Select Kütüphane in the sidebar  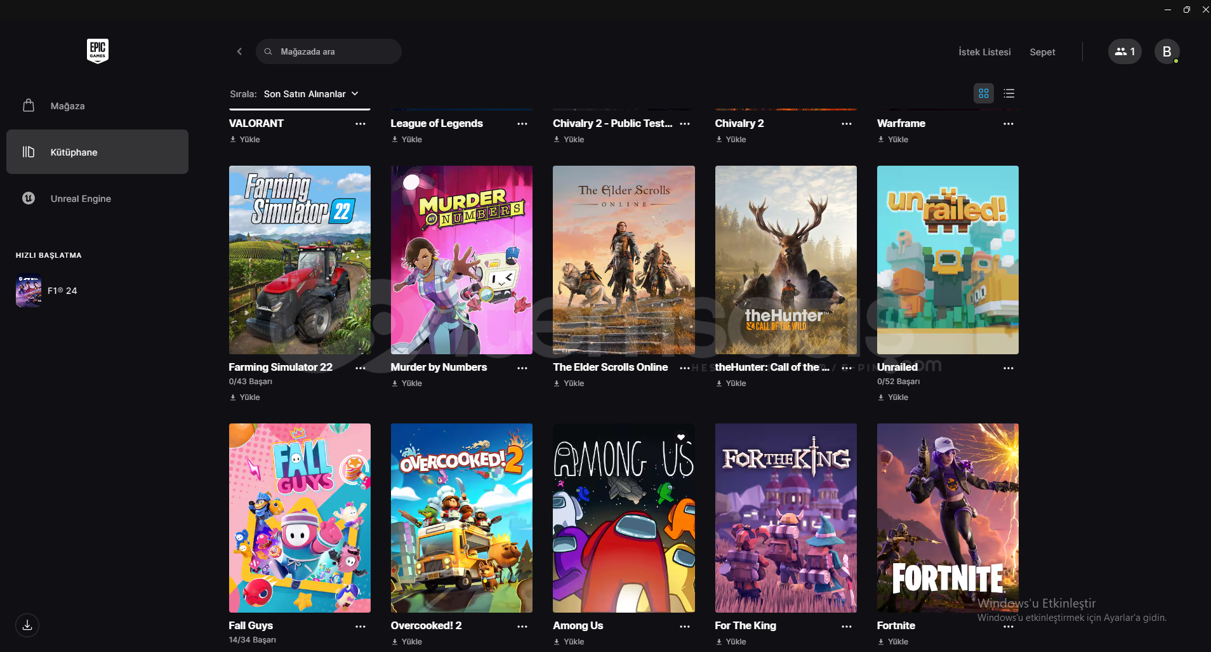coord(97,152)
